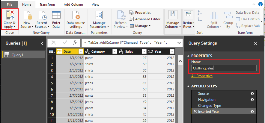Click the Group By icon

pyautogui.click(x=228, y=15)
